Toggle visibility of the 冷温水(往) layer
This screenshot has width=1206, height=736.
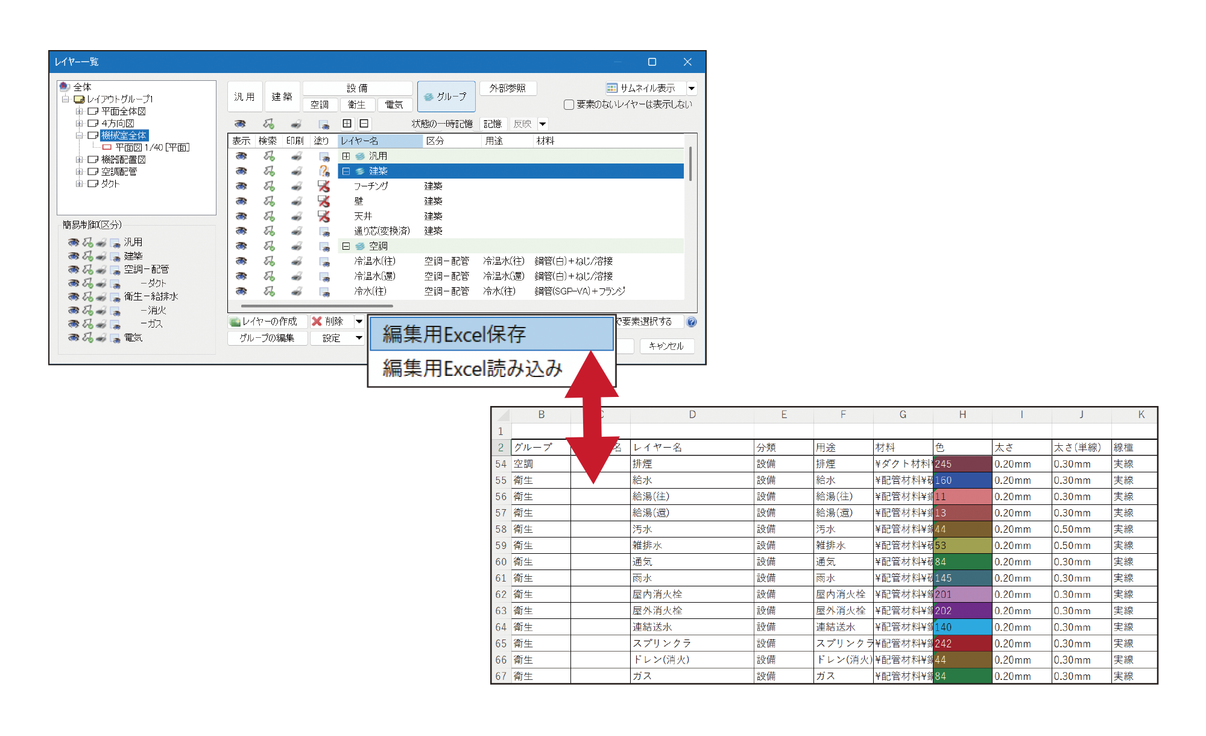coord(241,261)
